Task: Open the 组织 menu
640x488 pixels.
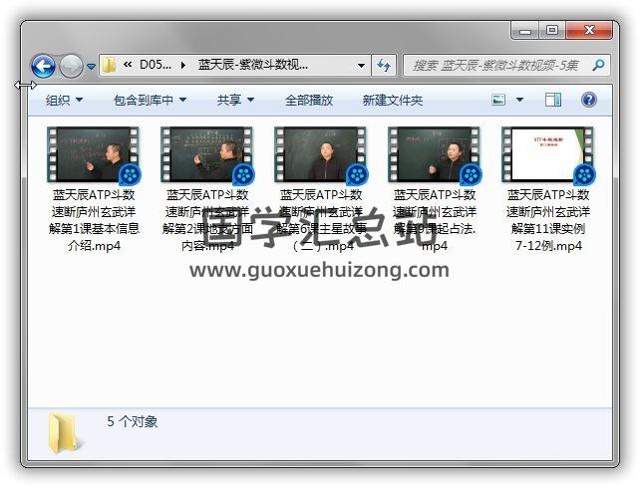Action: (64, 100)
